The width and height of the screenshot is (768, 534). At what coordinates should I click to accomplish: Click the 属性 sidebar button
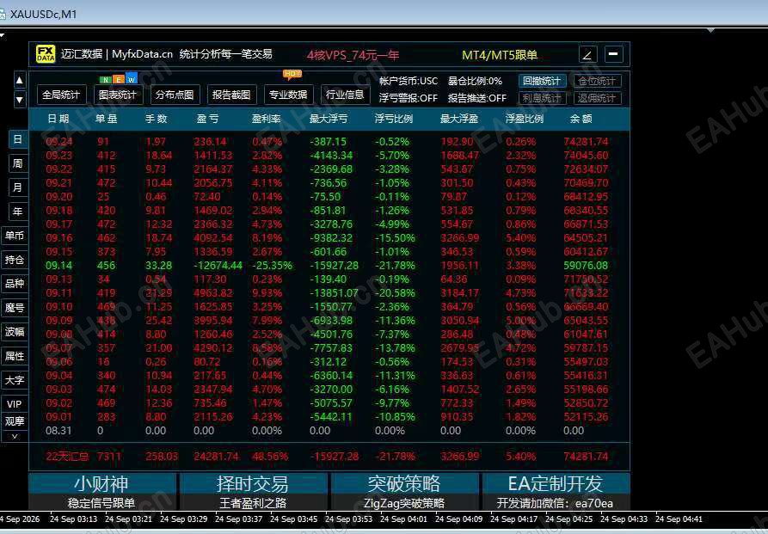(x=15, y=356)
